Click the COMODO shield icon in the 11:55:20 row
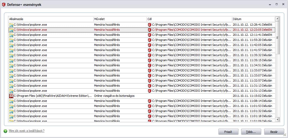This screenshot has width=288, height=138. coord(150,40)
